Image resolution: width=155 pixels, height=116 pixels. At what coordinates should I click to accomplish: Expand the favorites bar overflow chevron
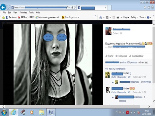[x=95, y=16]
